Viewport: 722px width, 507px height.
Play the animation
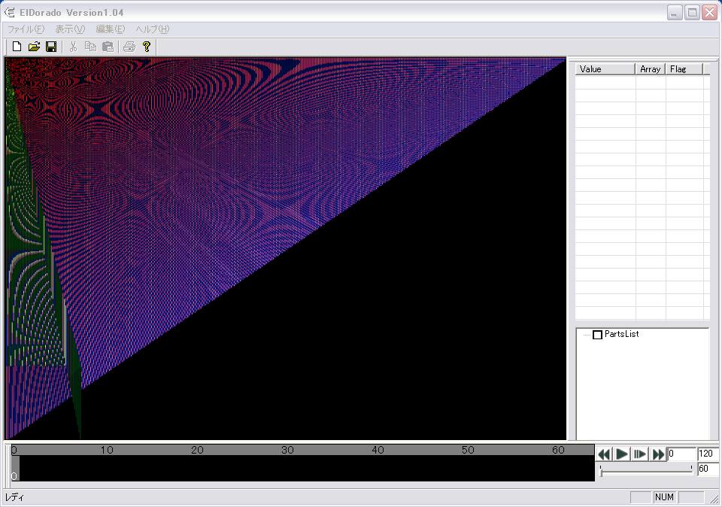tap(622, 454)
